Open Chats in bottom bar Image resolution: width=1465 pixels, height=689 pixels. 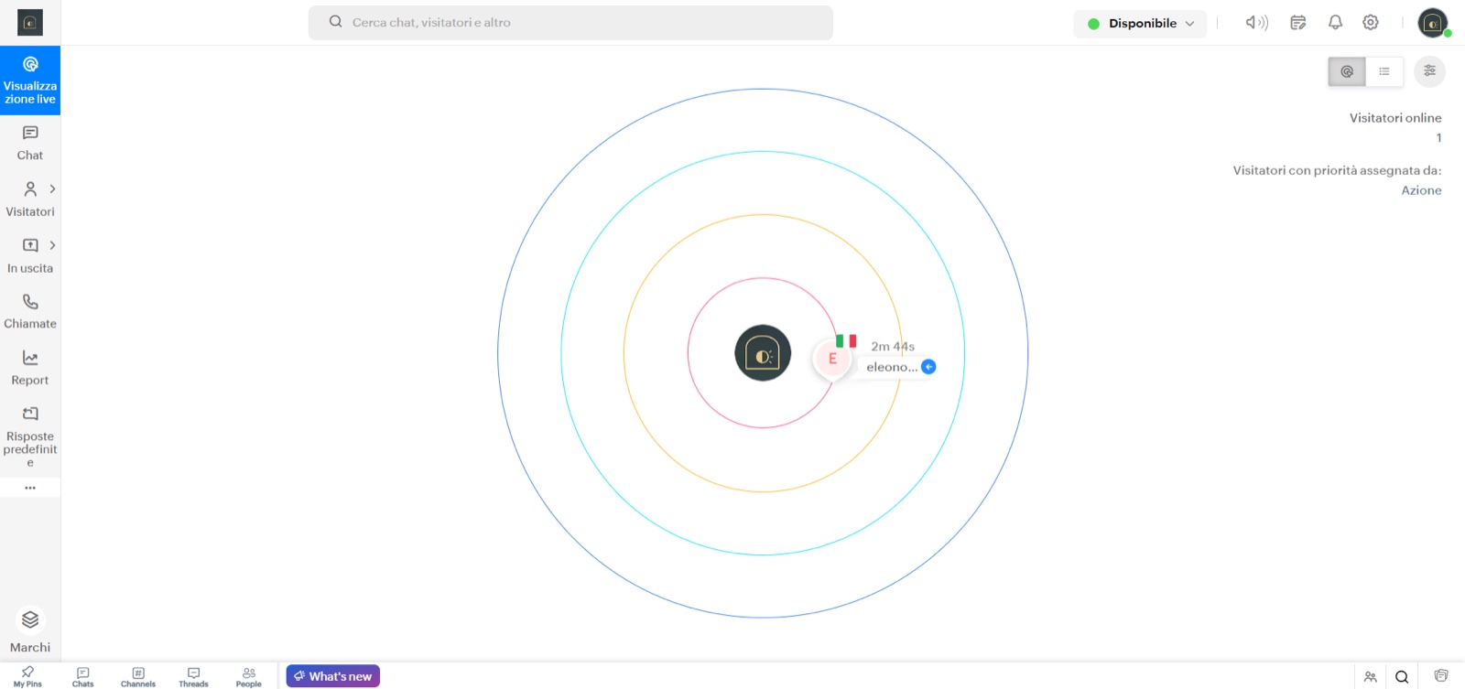coord(83,677)
